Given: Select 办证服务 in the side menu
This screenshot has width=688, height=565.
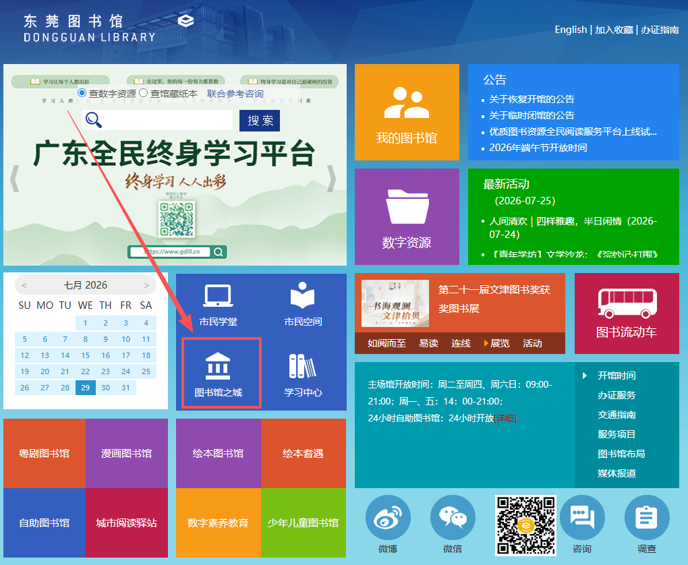Looking at the screenshot, I should point(617,395).
